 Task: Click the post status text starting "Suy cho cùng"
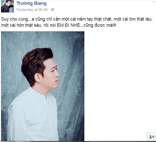click(77, 22)
